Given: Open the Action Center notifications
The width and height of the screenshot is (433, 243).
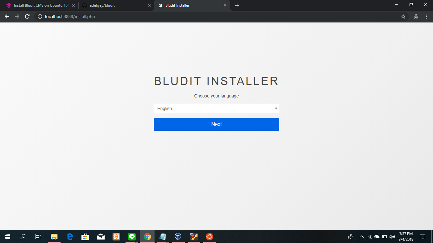Looking at the screenshot, I should click(423, 237).
